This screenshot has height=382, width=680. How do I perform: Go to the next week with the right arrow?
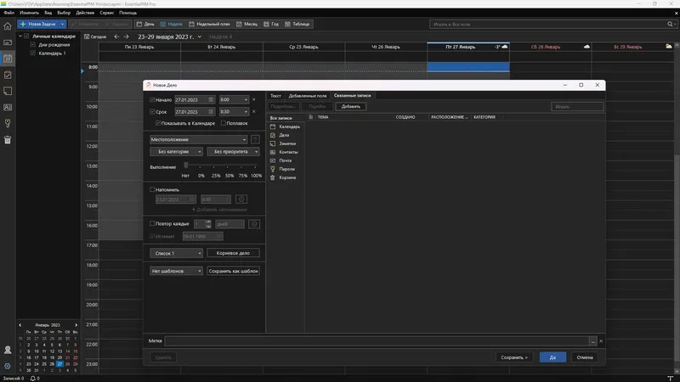[126, 37]
